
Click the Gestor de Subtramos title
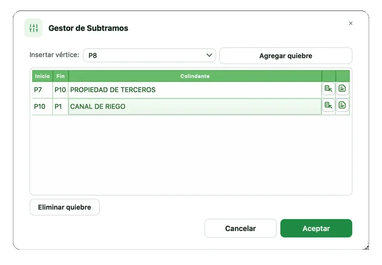point(88,28)
